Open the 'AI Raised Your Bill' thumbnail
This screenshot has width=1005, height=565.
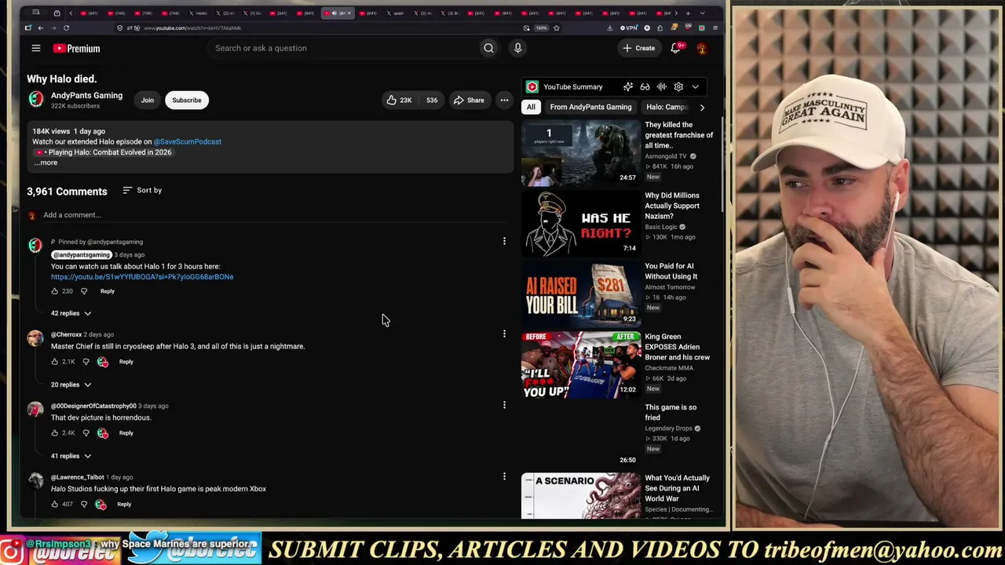(581, 294)
